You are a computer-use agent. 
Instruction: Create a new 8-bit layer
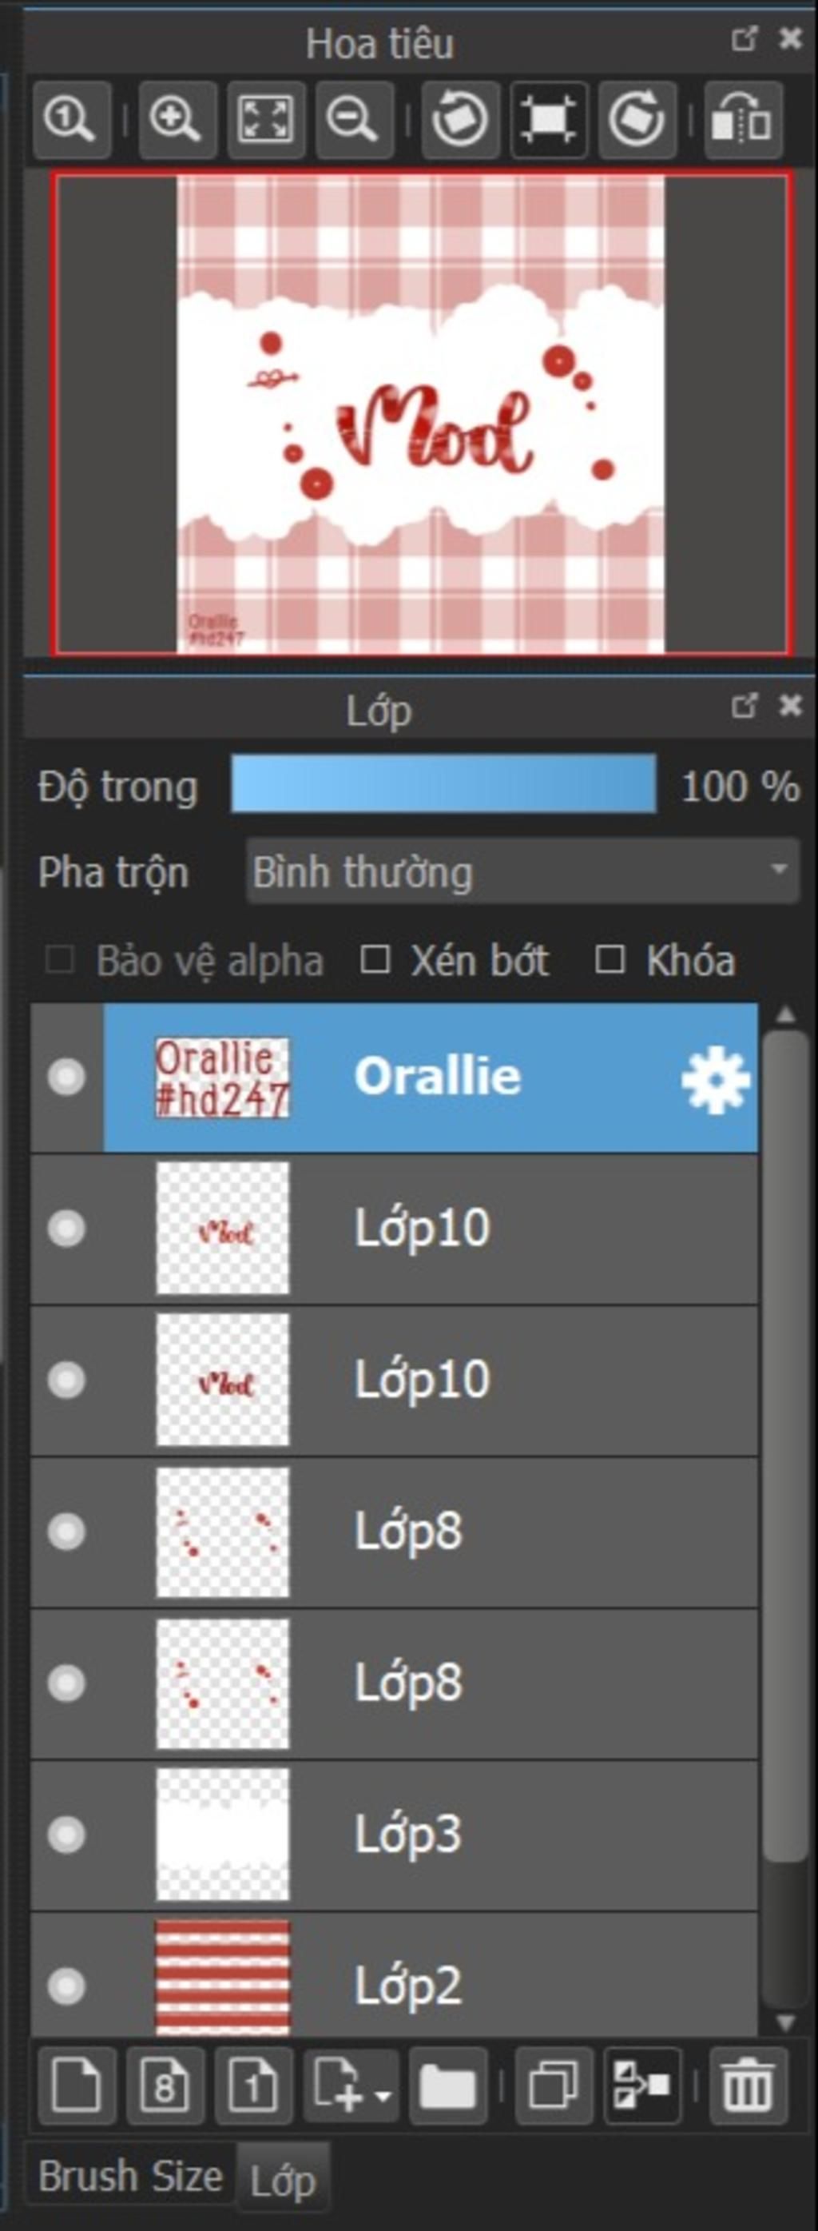pos(165,2086)
